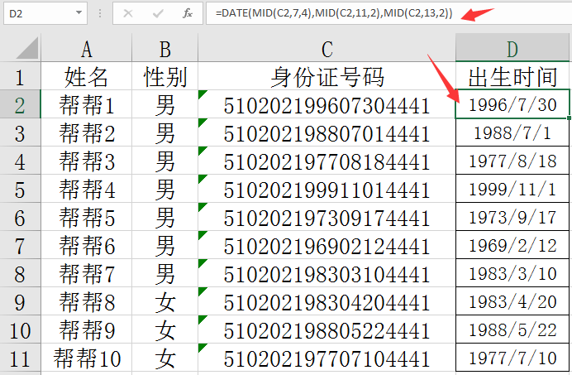Click ID cell 510202198805224441
572x375 pixels.
click(327, 329)
